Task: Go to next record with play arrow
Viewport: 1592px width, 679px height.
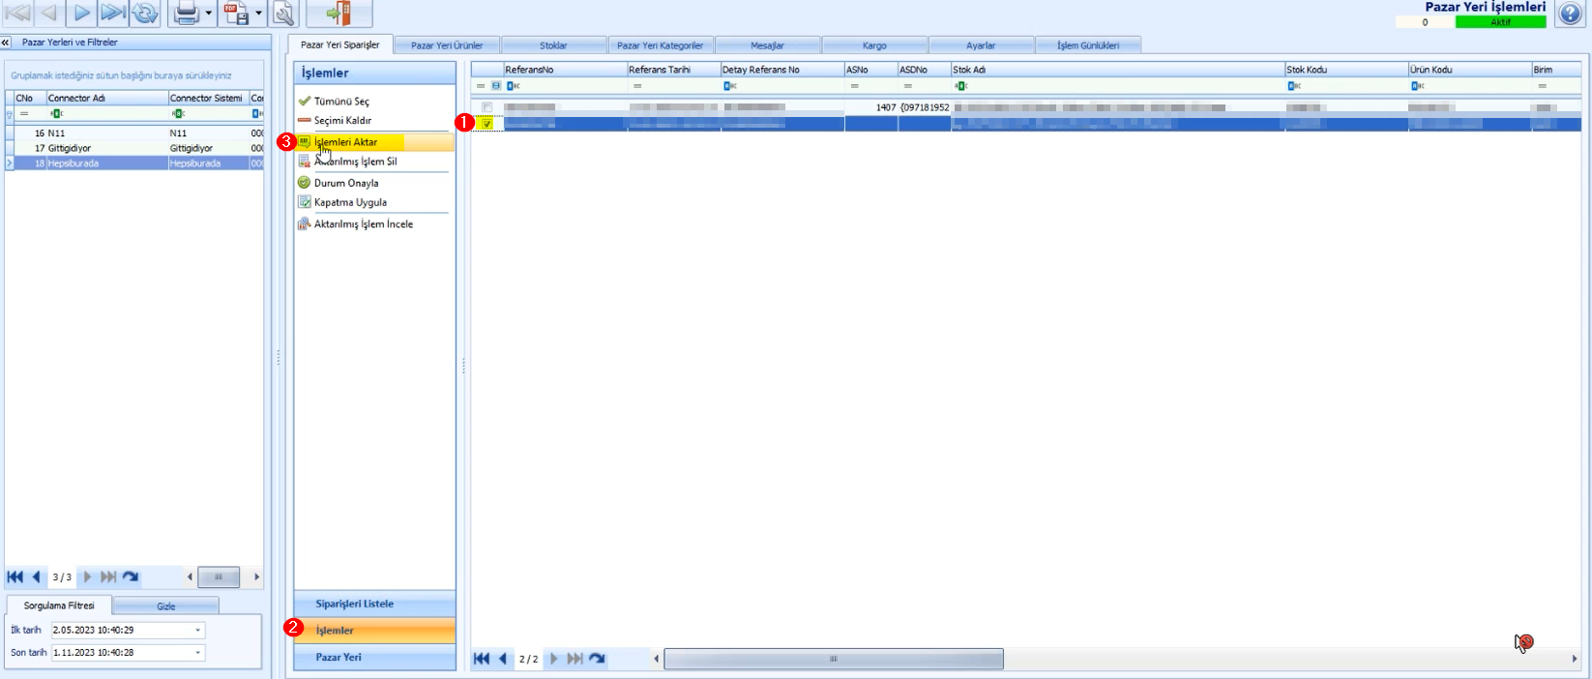Action: [82, 13]
